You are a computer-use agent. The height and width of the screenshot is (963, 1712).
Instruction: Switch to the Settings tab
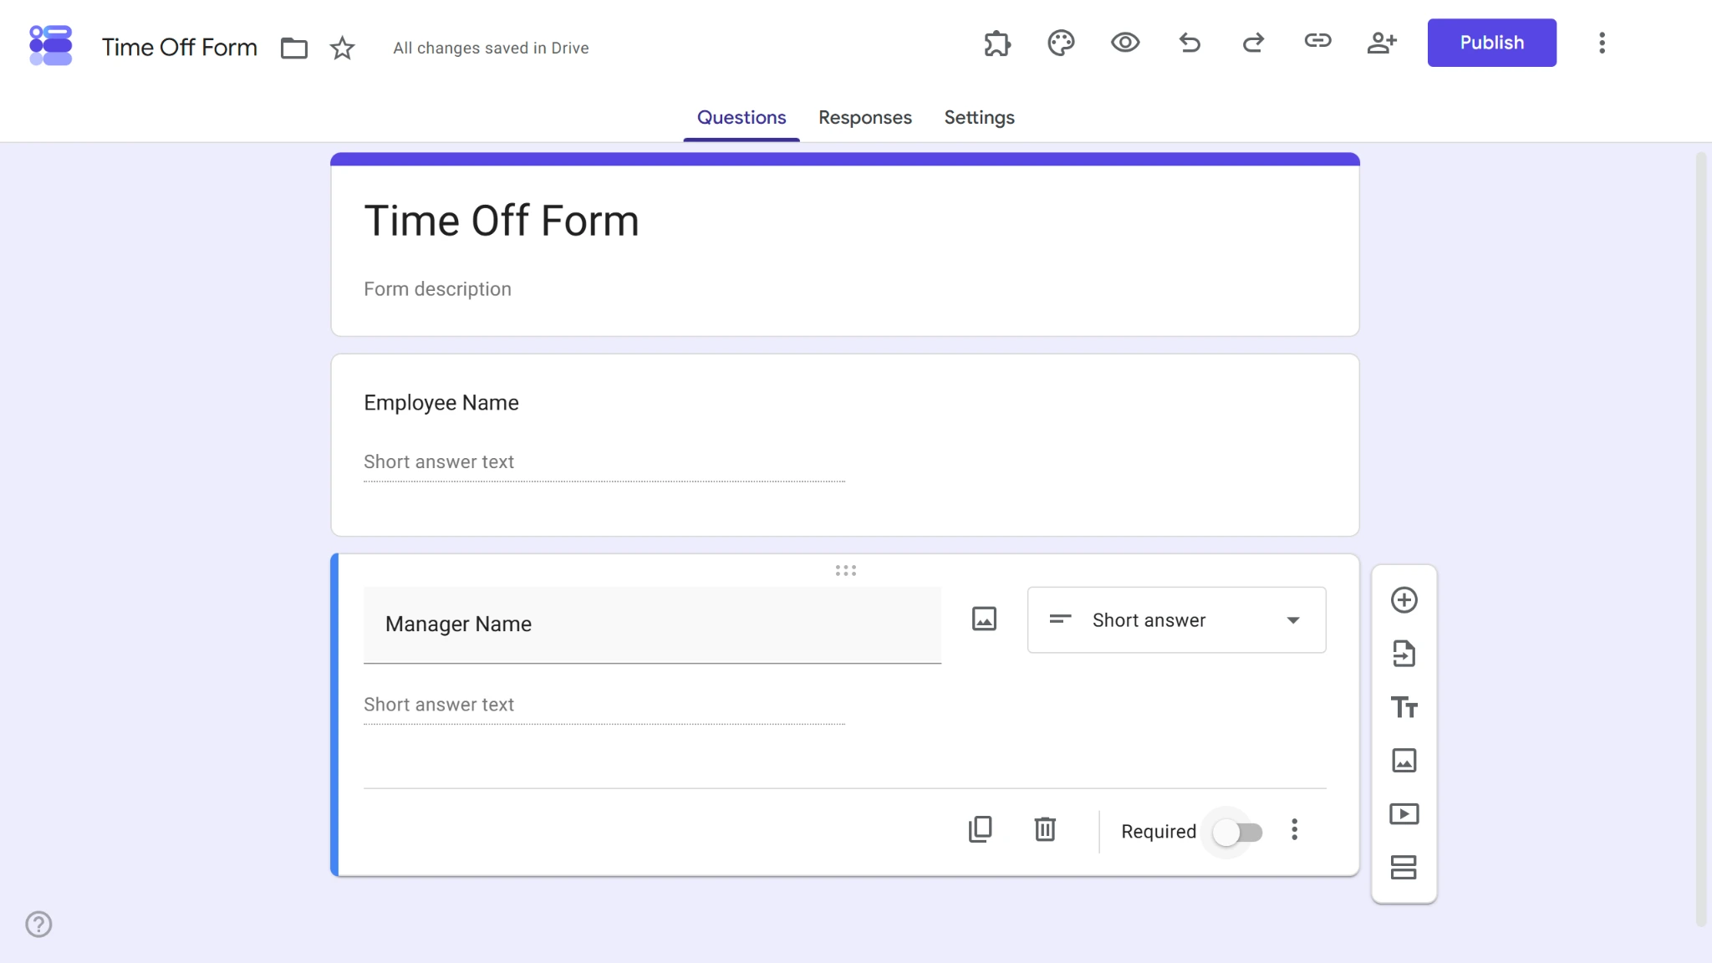click(x=979, y=118)
